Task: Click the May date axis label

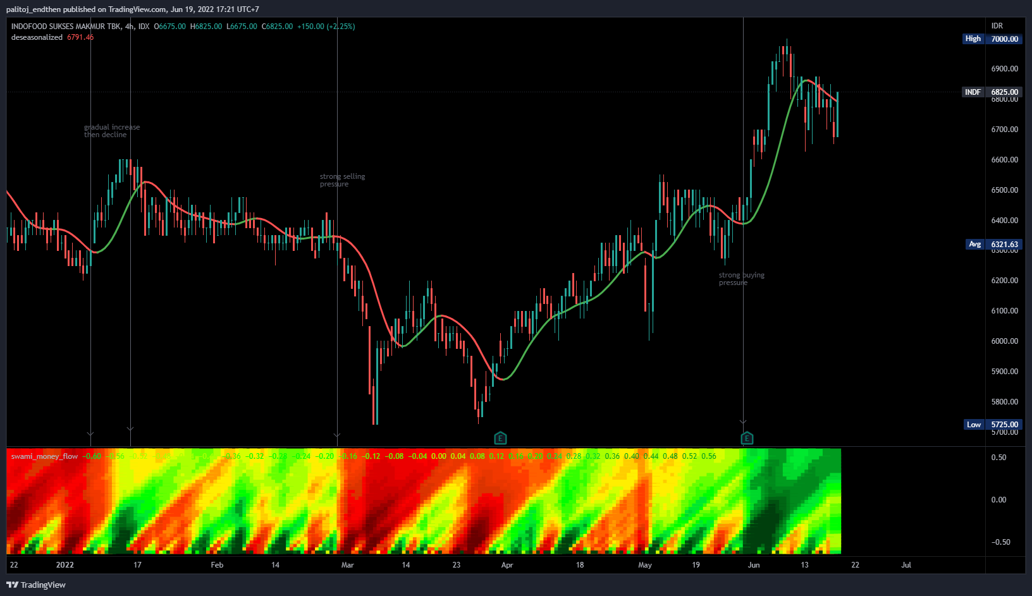Action: [645, 565]
